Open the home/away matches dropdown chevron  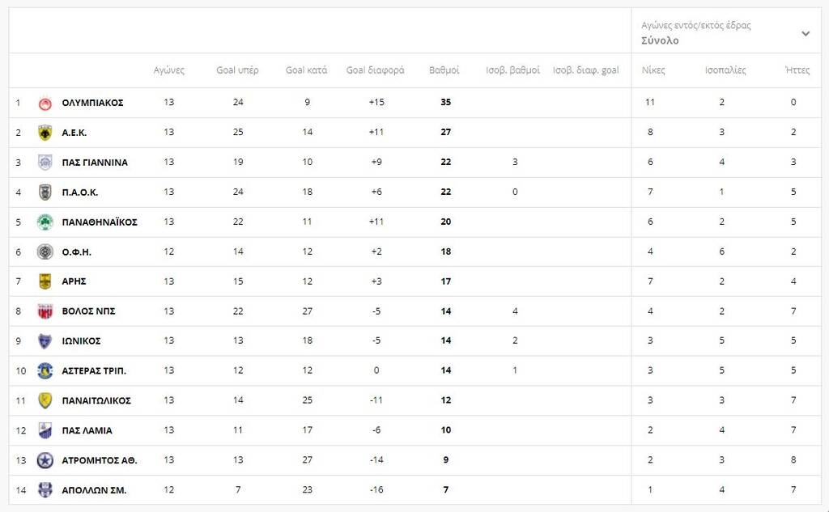(806, 33)
